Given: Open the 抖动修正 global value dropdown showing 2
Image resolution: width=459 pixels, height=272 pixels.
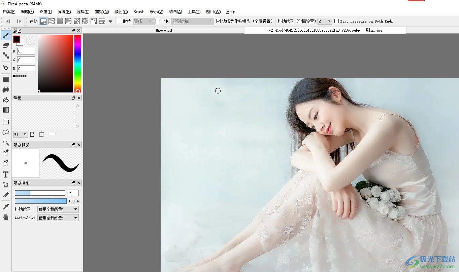Looking at the screenshot, I should pyautogui.click(x=325, y=21).
